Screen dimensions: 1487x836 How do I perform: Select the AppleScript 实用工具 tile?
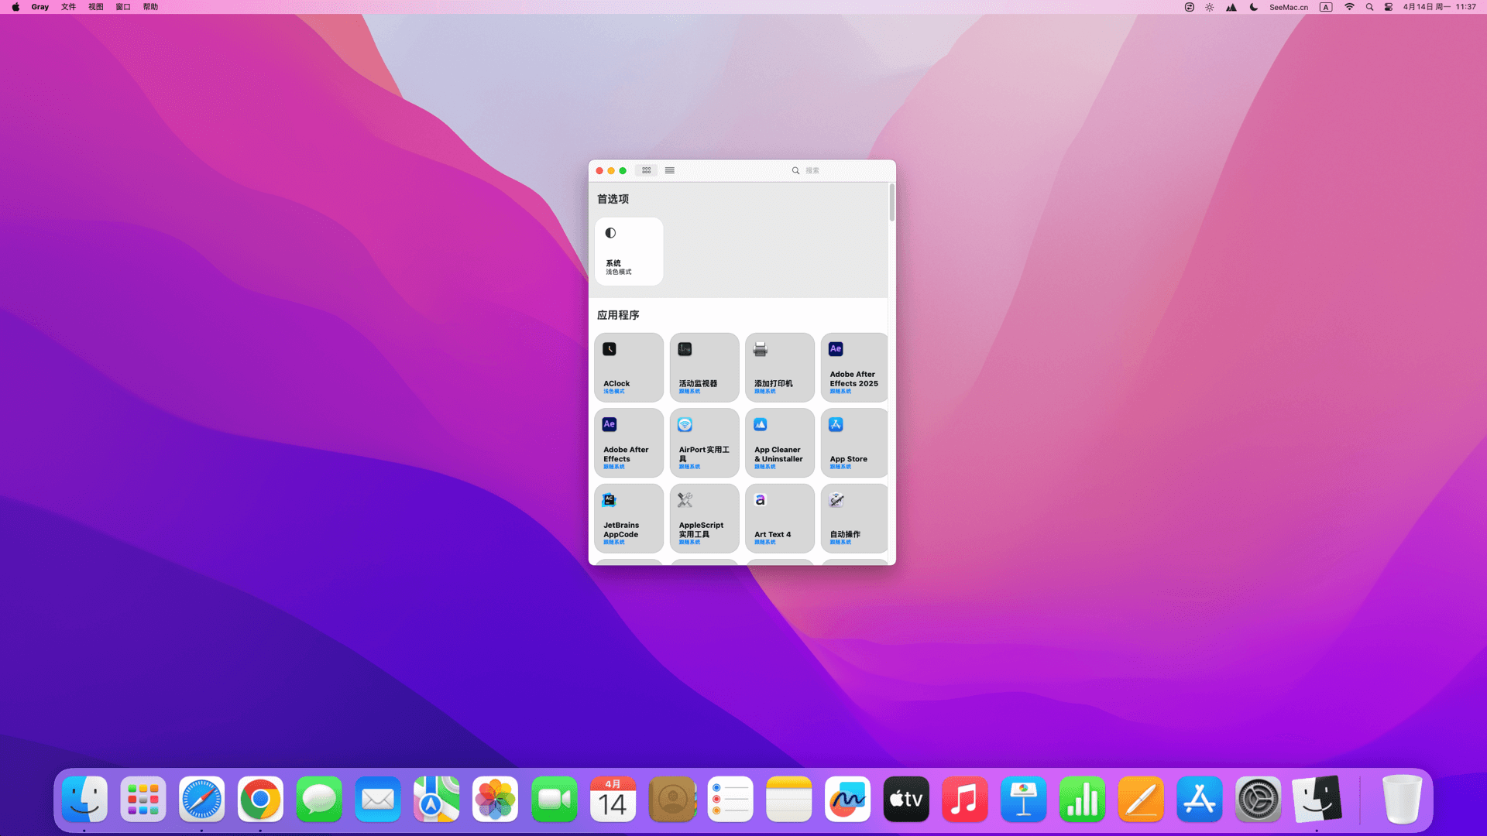703,518
